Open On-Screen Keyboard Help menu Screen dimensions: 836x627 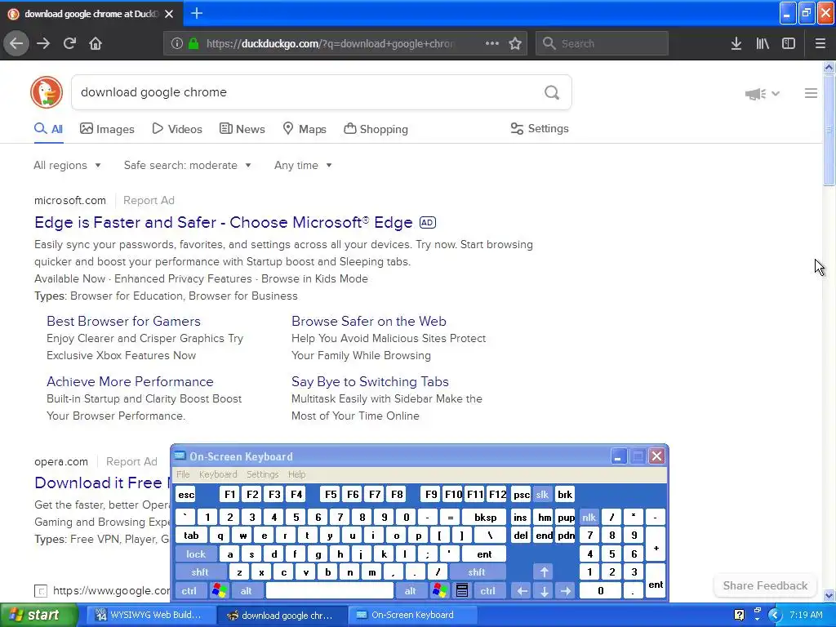click(297, 474)
